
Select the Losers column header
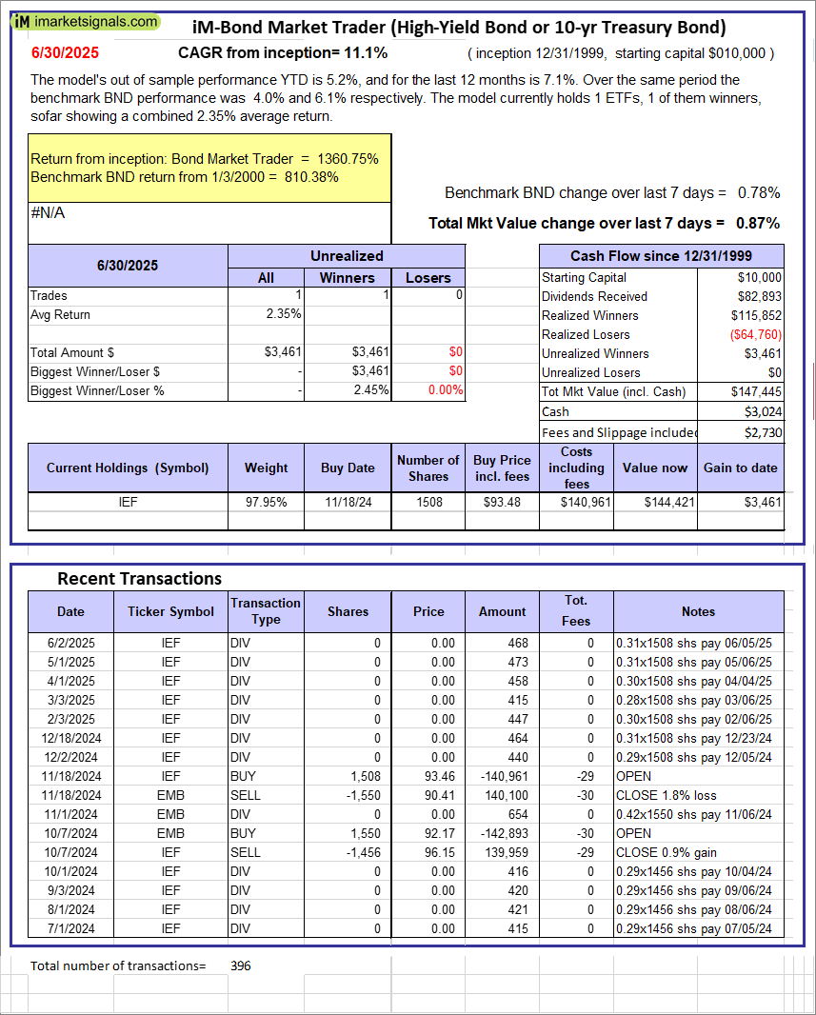pos(428,278)
